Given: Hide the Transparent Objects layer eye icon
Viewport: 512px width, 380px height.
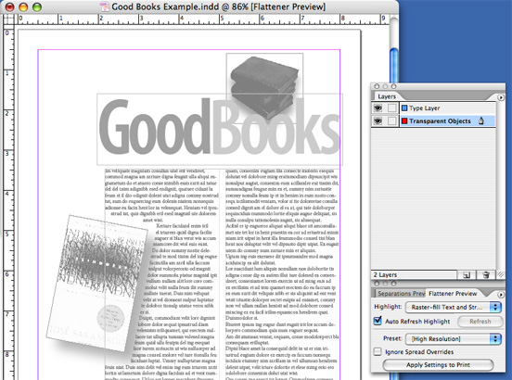Looking at the screenshot, I should point(378,121).
